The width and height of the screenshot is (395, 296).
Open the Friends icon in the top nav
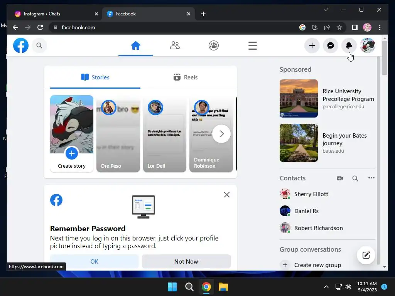(x=175, y=45)
